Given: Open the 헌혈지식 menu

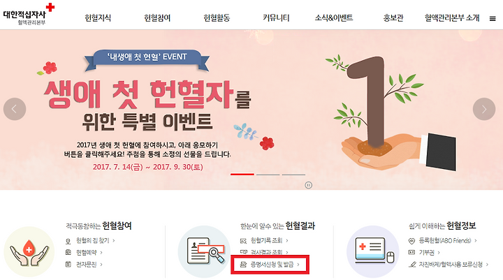Looking at the screenshot, I should pos(98,18).
